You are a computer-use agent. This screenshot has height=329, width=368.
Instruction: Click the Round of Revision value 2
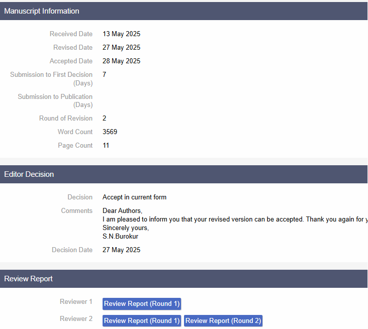[x=105, y=119]
